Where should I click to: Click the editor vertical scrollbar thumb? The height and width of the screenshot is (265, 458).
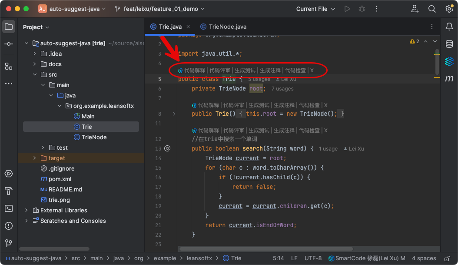click(x=437, y=62)
